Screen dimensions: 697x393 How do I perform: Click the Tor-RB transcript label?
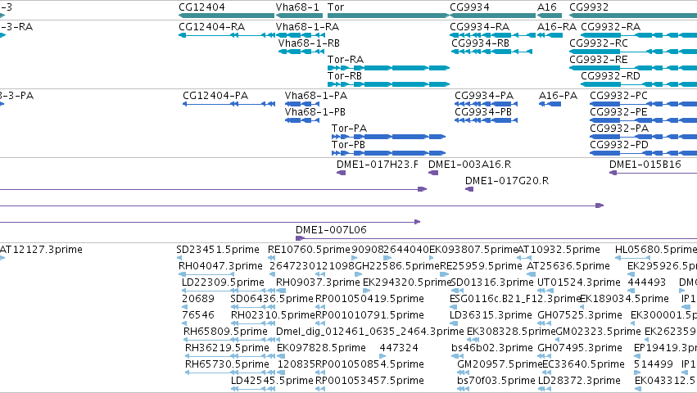(345, 76)
